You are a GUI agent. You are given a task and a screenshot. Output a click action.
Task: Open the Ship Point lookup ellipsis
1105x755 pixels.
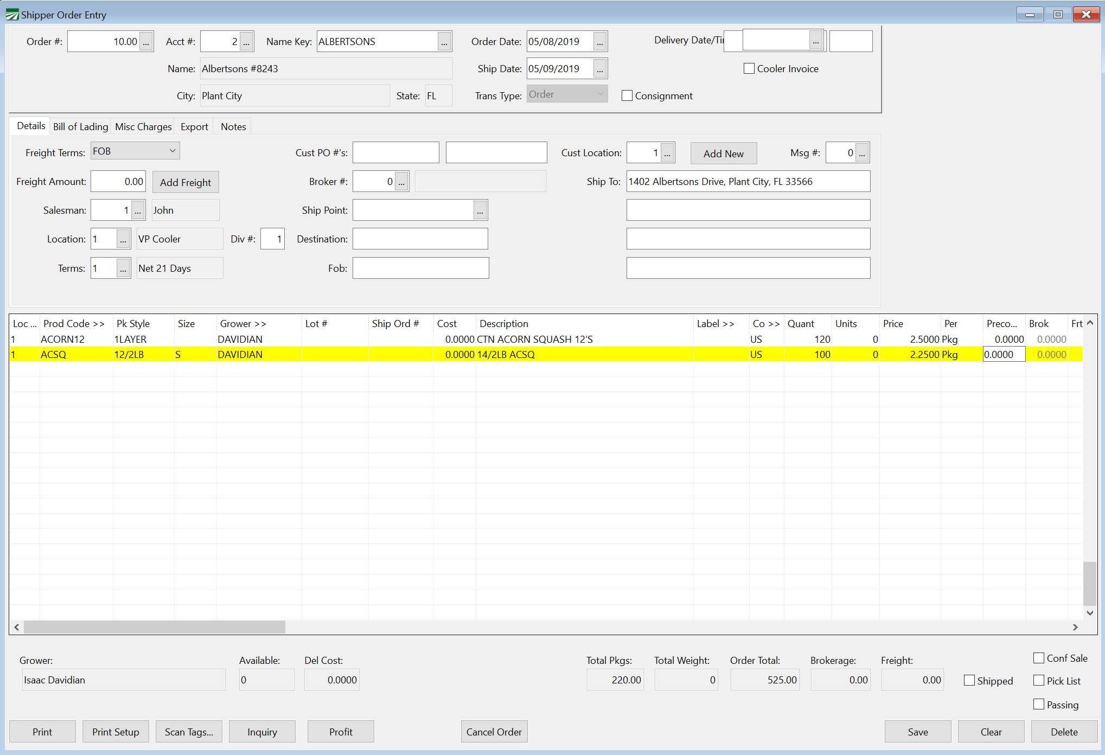[x=480, y=210]
